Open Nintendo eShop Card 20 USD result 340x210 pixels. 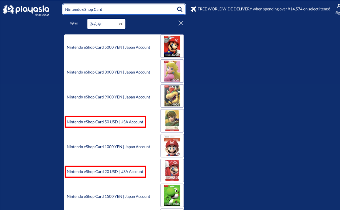coord(105,172)
